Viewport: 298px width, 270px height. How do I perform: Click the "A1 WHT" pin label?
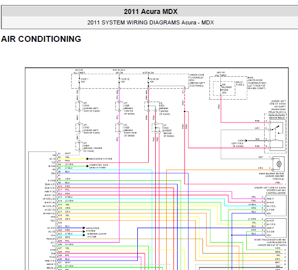[x=64, y=153]
